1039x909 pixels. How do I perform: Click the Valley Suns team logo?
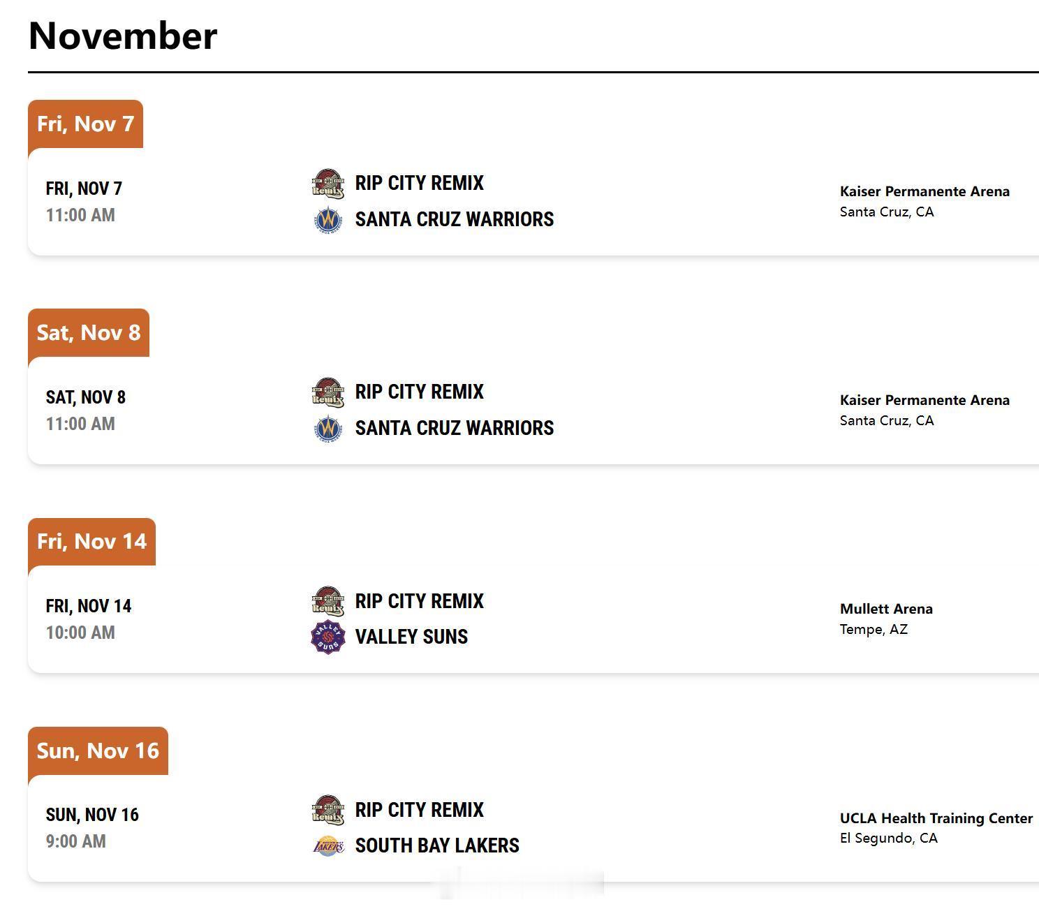327,637
